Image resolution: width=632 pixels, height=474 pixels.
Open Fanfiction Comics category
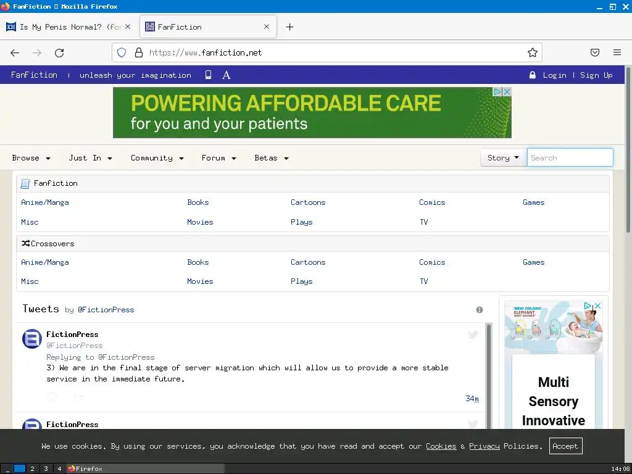point(432,202)
